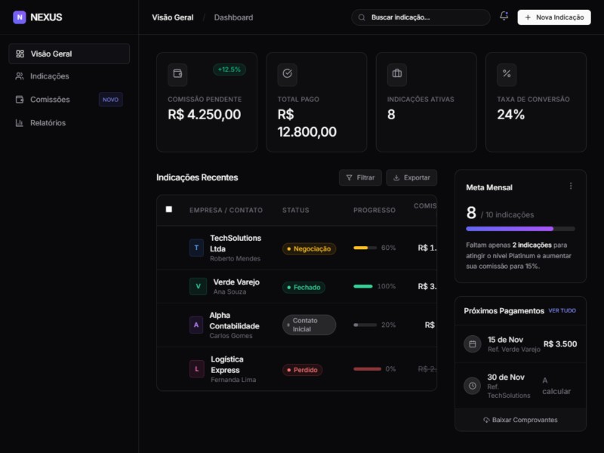
Task: Open Indicações in the sidebar
Action: click(50, 76)
